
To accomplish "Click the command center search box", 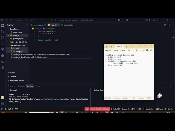I will click(x=87, y=20).
